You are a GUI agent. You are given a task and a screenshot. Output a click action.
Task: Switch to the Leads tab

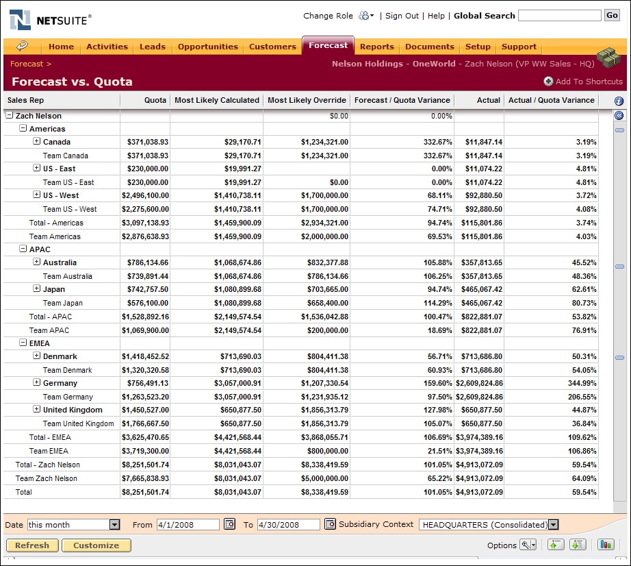coord(153,47)
